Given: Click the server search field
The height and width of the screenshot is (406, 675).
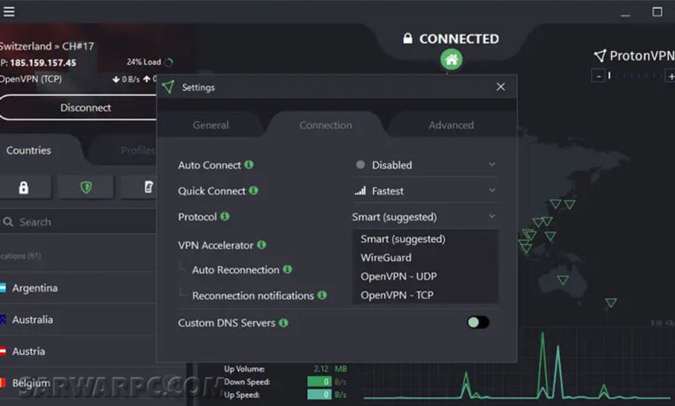Looking at the screenshot, I should pos(79,222).
